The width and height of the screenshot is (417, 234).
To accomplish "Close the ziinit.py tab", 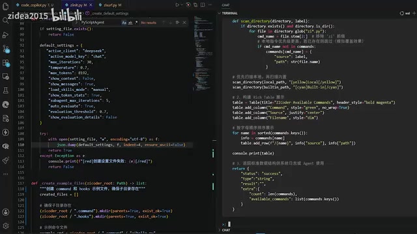I will pos(91,5).
